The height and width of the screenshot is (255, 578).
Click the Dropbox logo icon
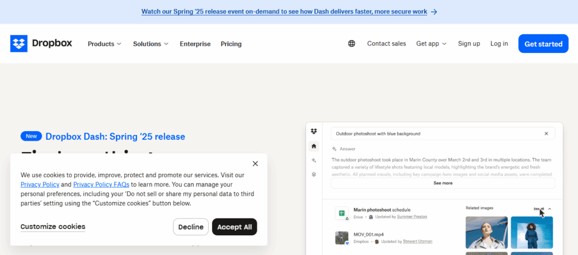pos(19,44)
